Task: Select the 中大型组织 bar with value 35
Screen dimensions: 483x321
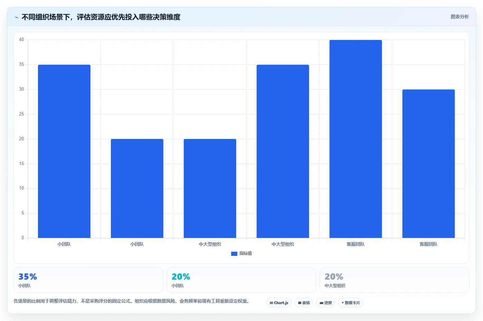Action: [x=283, y=151]
